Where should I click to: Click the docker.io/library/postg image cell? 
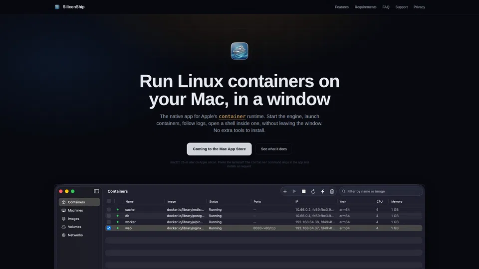coord(186,216)
